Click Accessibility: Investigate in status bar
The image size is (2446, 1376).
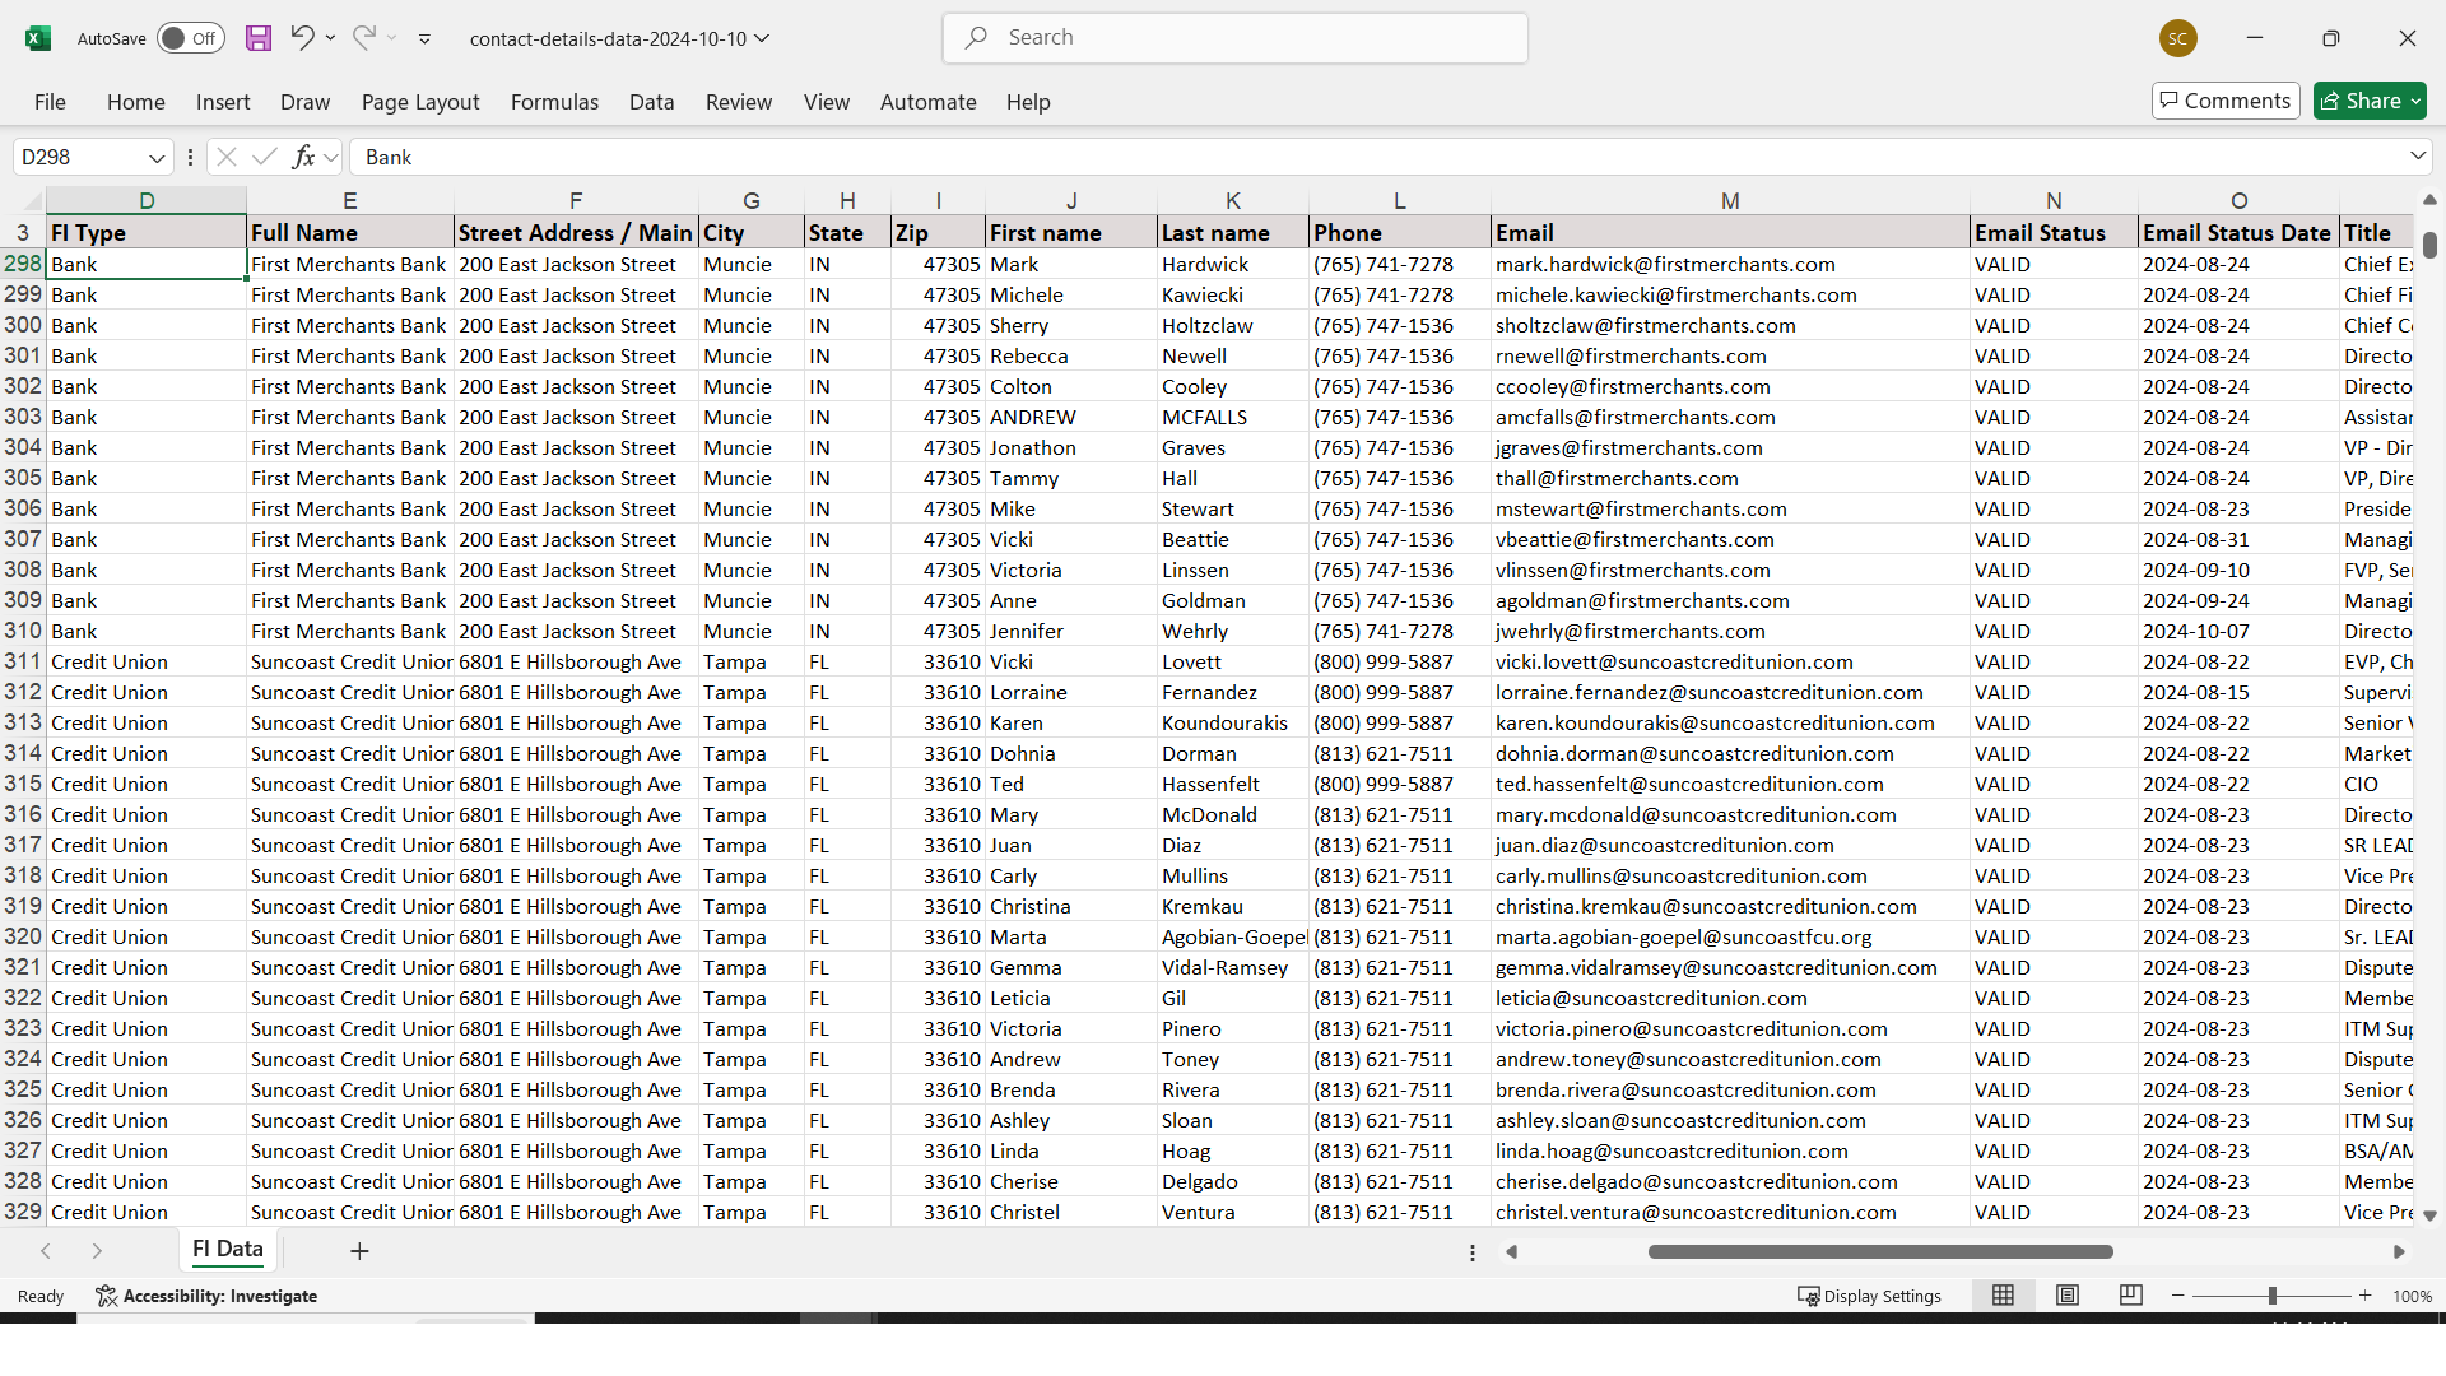pyautogui.click(x=206, y=1295)
